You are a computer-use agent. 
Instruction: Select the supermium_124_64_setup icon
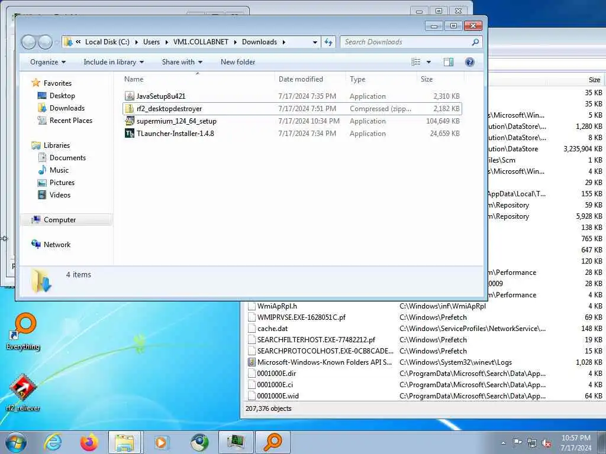click(130, 121)
